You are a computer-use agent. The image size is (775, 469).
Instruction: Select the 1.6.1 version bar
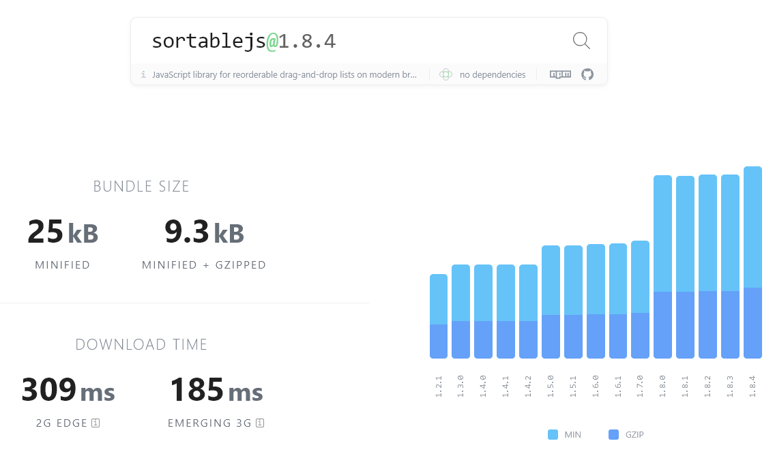click(x=618, y=301)
